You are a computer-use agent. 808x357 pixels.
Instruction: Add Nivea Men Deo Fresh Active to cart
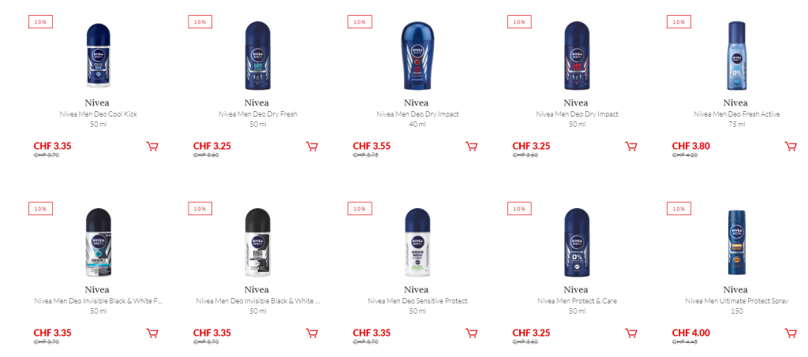pyautogui.click(x=791, y=147)
